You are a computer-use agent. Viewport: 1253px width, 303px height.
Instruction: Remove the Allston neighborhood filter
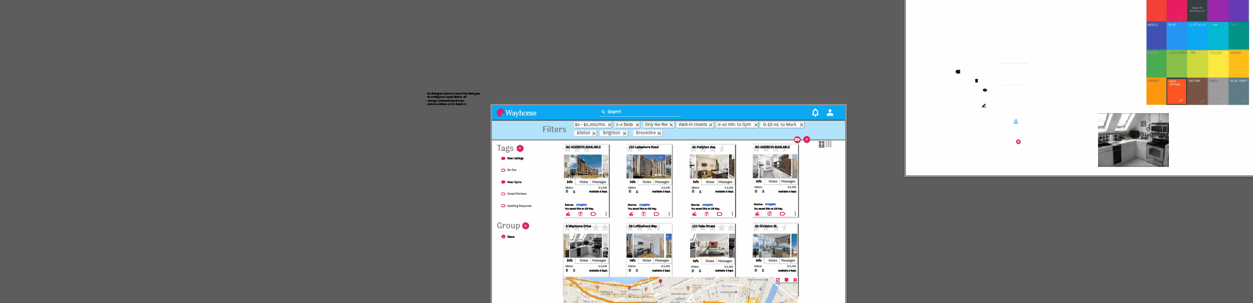pyautogui.click(x=594, y=133)
